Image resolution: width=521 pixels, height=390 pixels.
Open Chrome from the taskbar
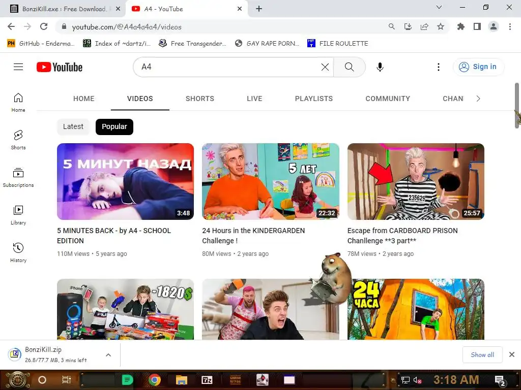point(155,380)
